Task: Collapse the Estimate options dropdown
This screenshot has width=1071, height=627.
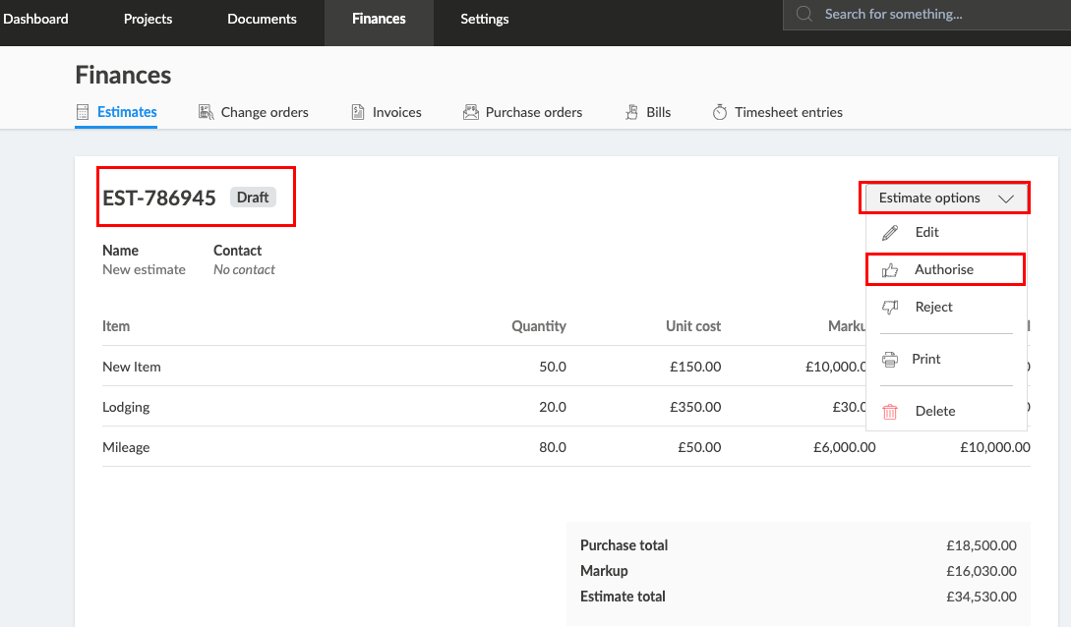Action: click(945, 198)
